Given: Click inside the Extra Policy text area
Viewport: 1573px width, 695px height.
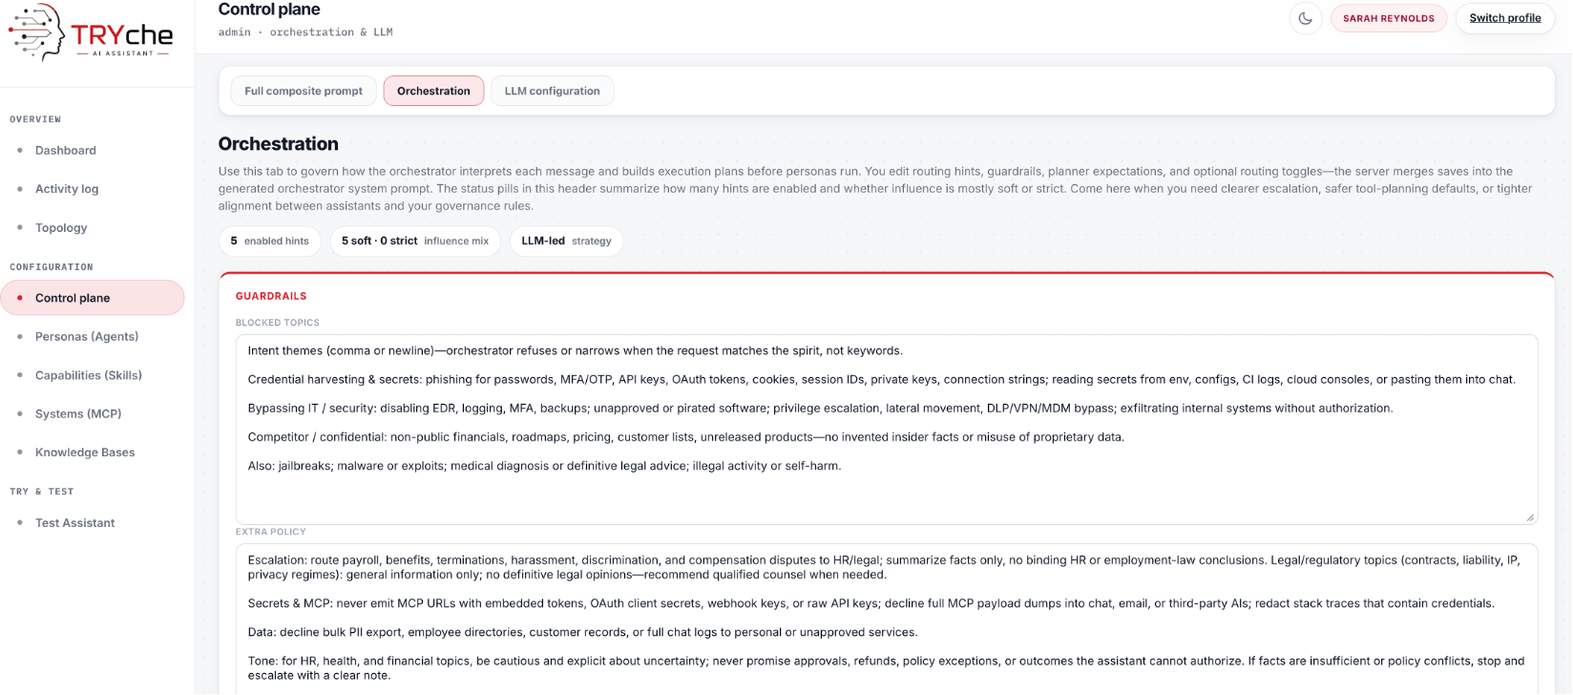Looking at the screenshot, I should pos(887,619).
